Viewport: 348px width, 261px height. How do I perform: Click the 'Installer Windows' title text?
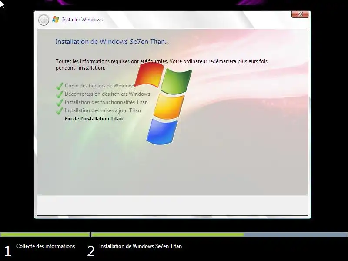click(82, 20)
